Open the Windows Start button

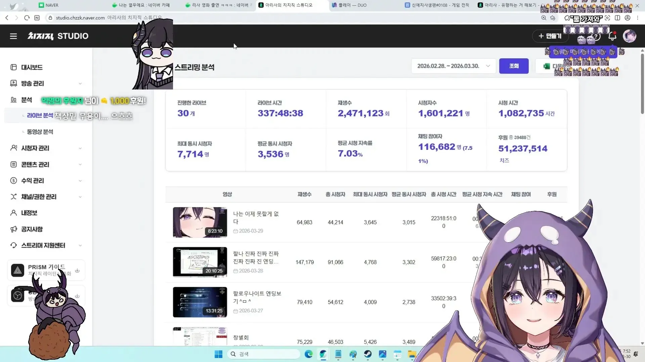click(218, 354)
